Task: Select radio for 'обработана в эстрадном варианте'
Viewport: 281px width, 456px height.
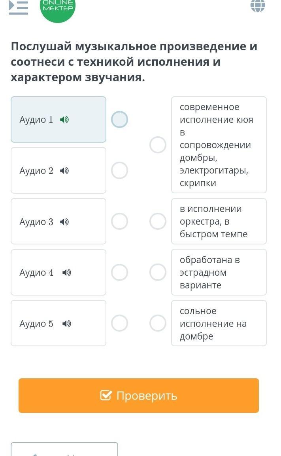Action: point(158,273)
